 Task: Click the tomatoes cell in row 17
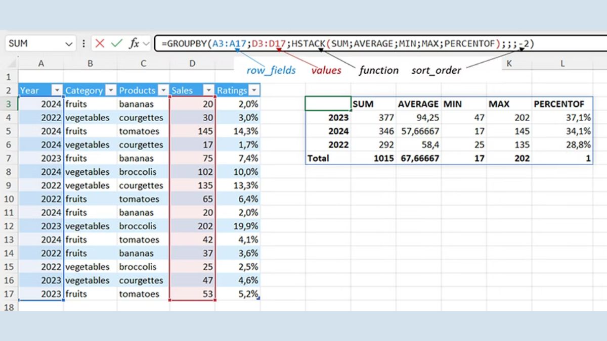143,294
